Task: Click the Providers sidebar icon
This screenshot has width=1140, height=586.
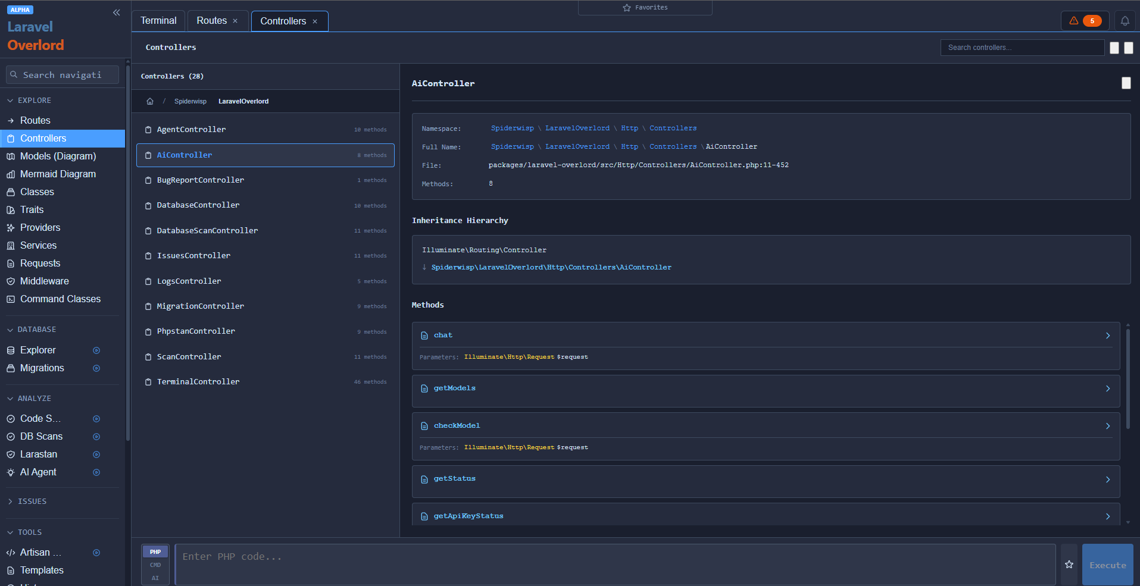Action: coord(11,228)
